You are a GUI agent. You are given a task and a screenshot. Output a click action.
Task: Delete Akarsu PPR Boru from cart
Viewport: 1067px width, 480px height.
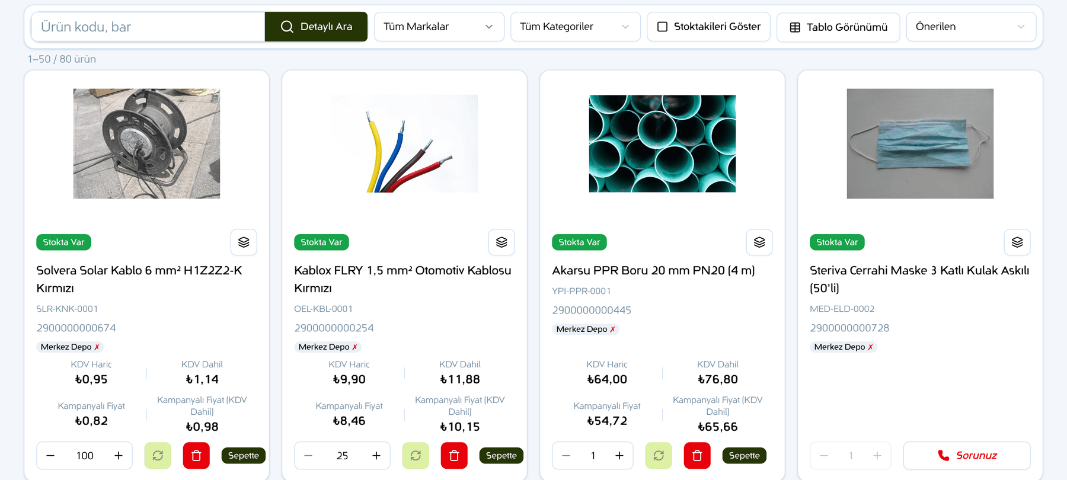697,456
